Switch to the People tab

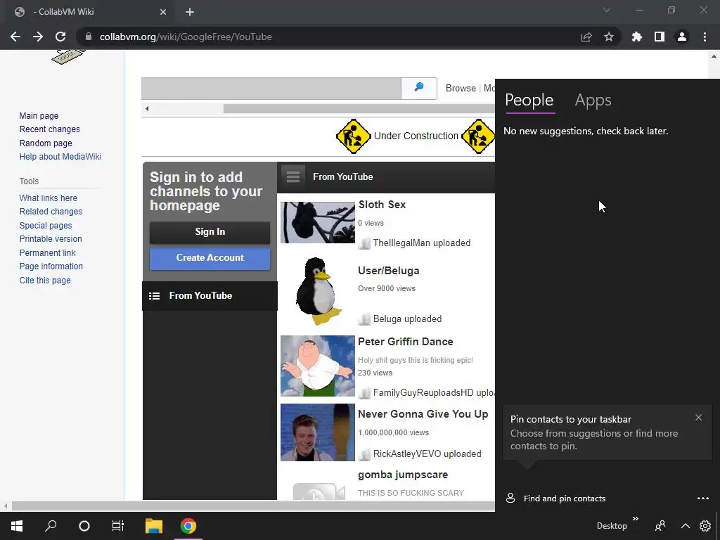(x=529, y=100)
